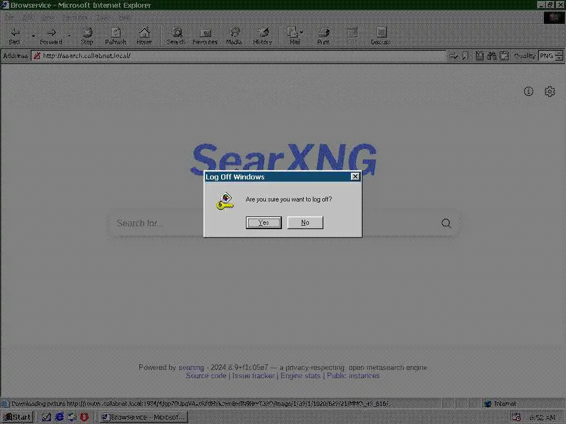Open the Source code link
Screen dimensions: 566x424
pyautogui.click(x=206, y=375)
